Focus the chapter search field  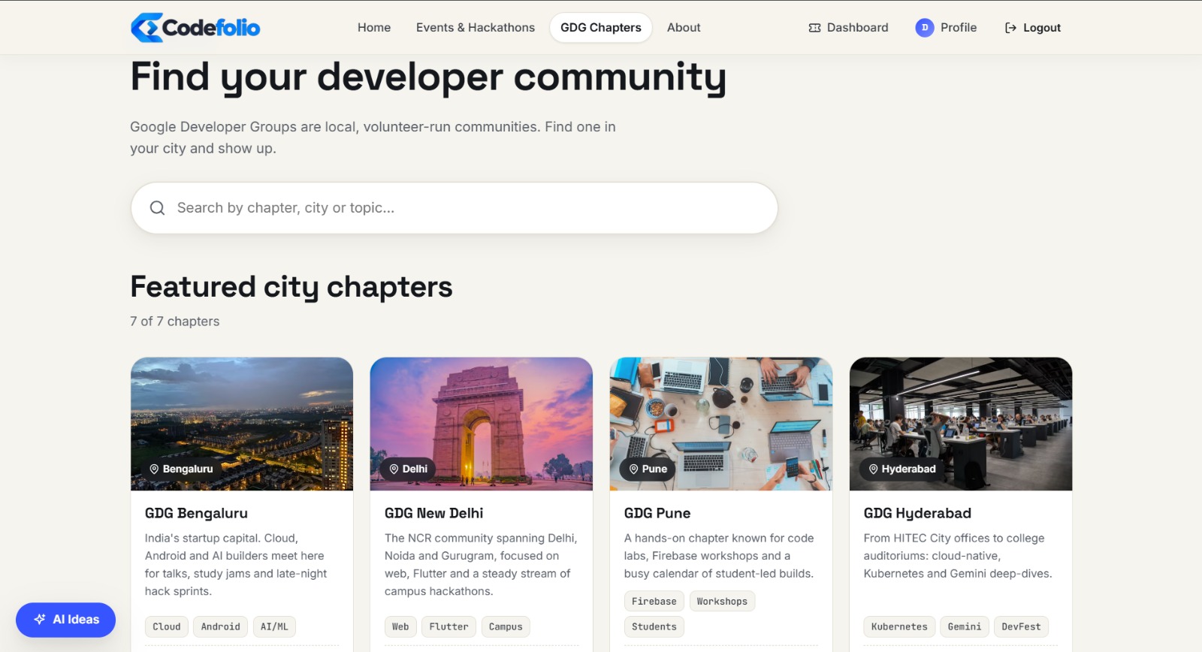pos(454,208)
